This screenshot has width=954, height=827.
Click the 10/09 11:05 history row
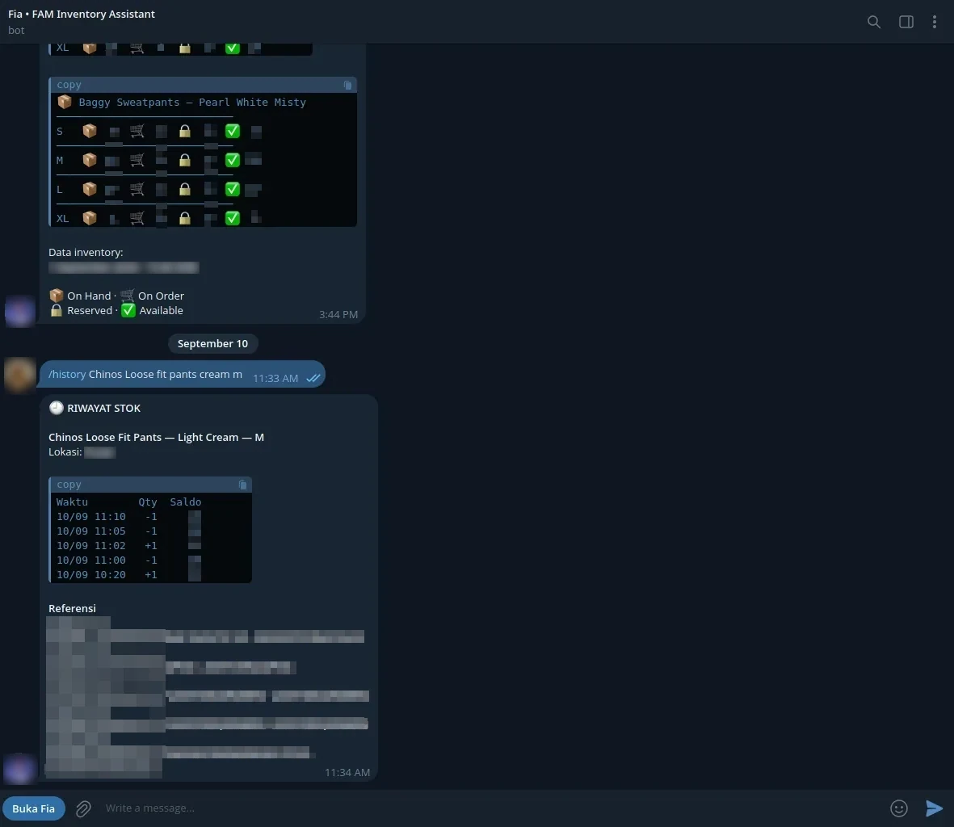tap(128, 531)
